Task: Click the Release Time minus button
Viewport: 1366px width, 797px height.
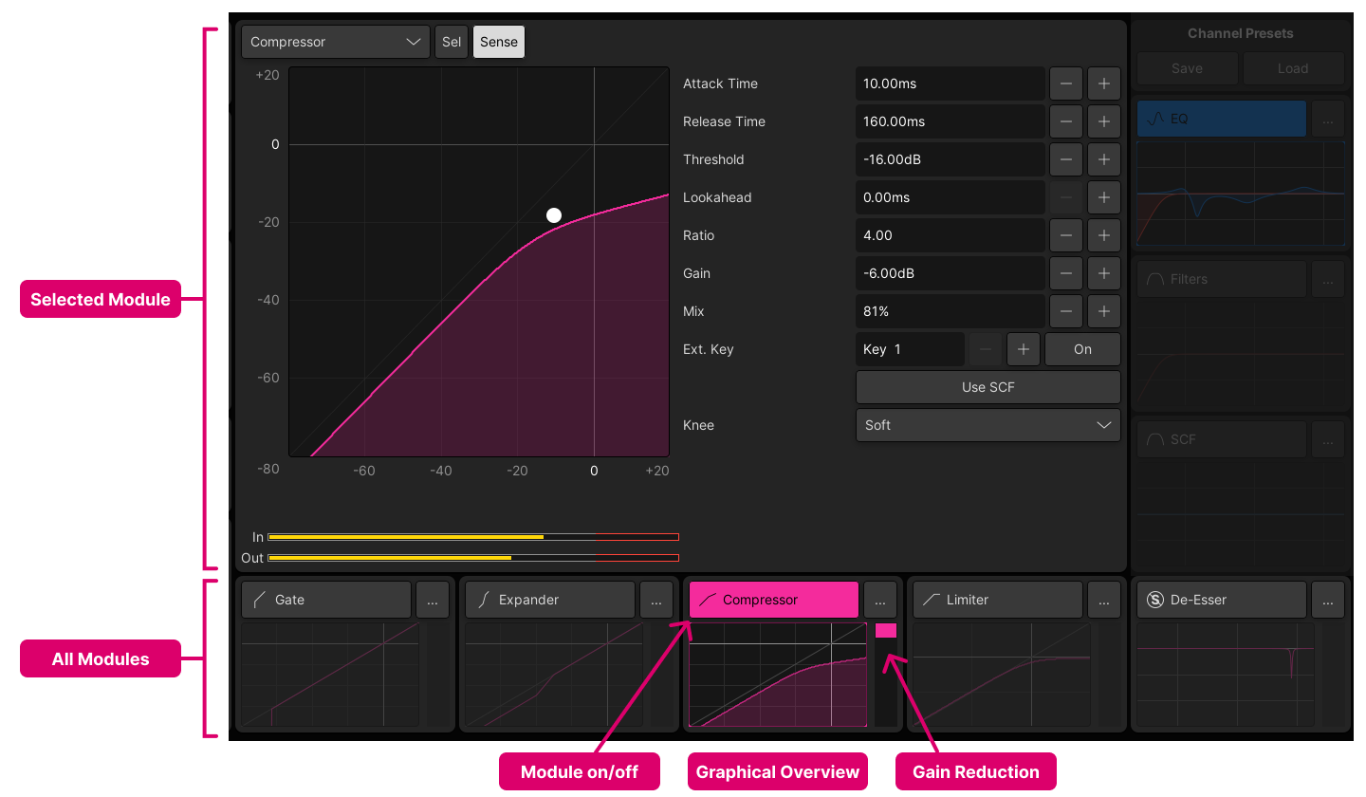Action: click(x=1065, y=121)
